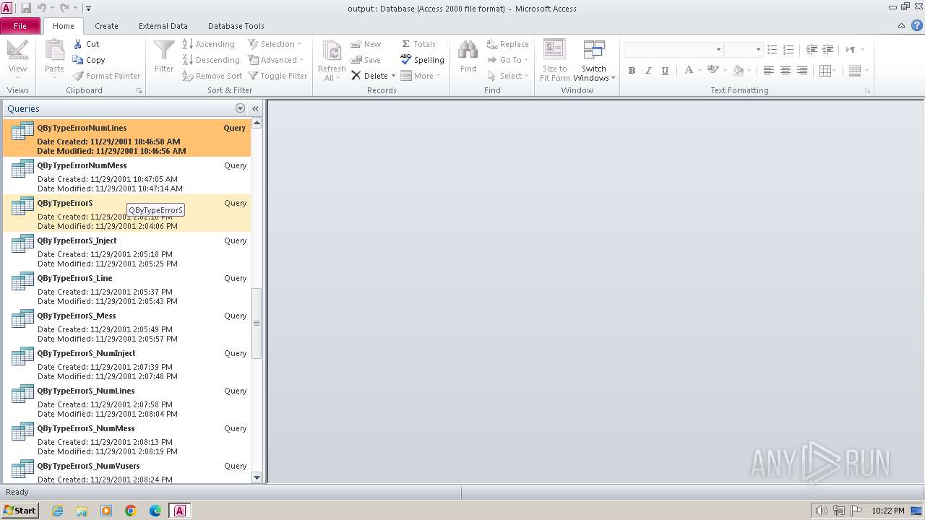Sort Ascending
This screenshot has width=925, height=520.
pos(208,44)
